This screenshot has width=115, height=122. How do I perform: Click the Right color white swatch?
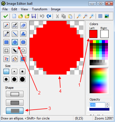coord(104,34)
